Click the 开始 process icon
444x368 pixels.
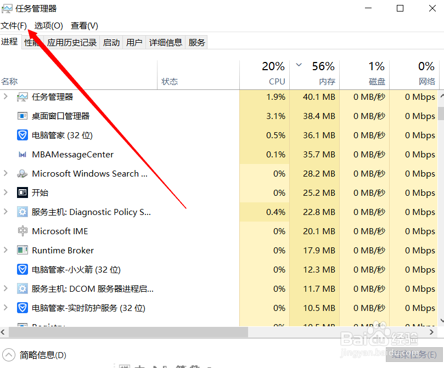click(x=23, y=193)
